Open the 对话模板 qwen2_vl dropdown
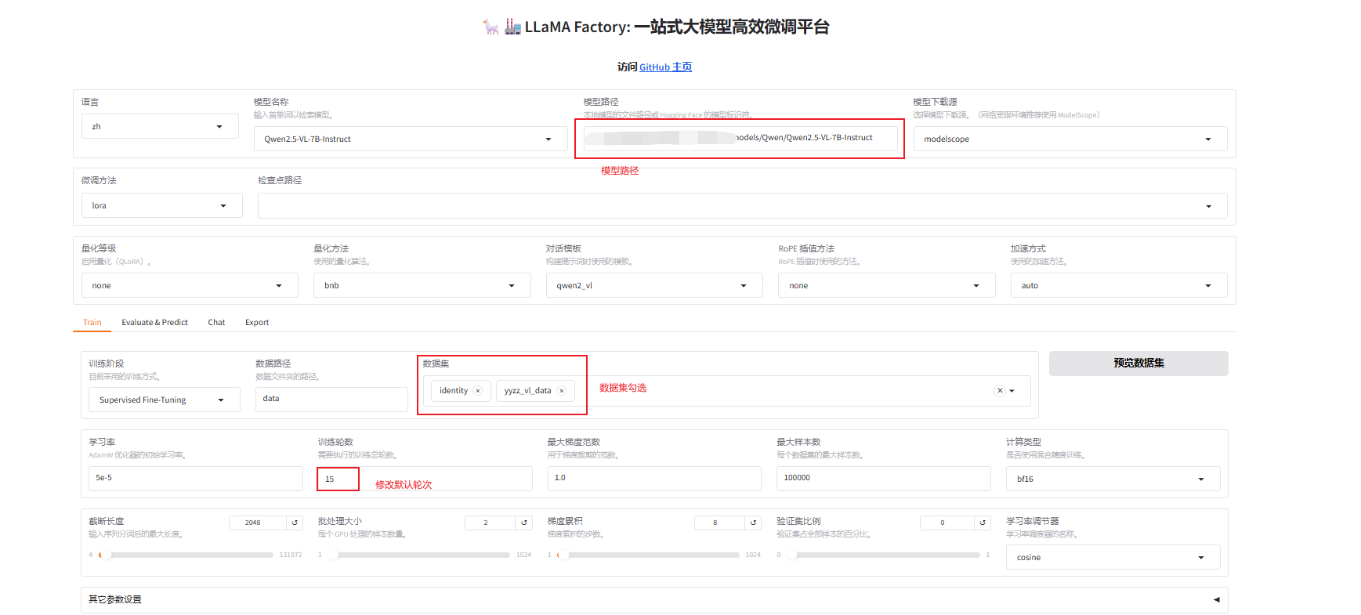The image size is (1361, 615). [654, 285]
